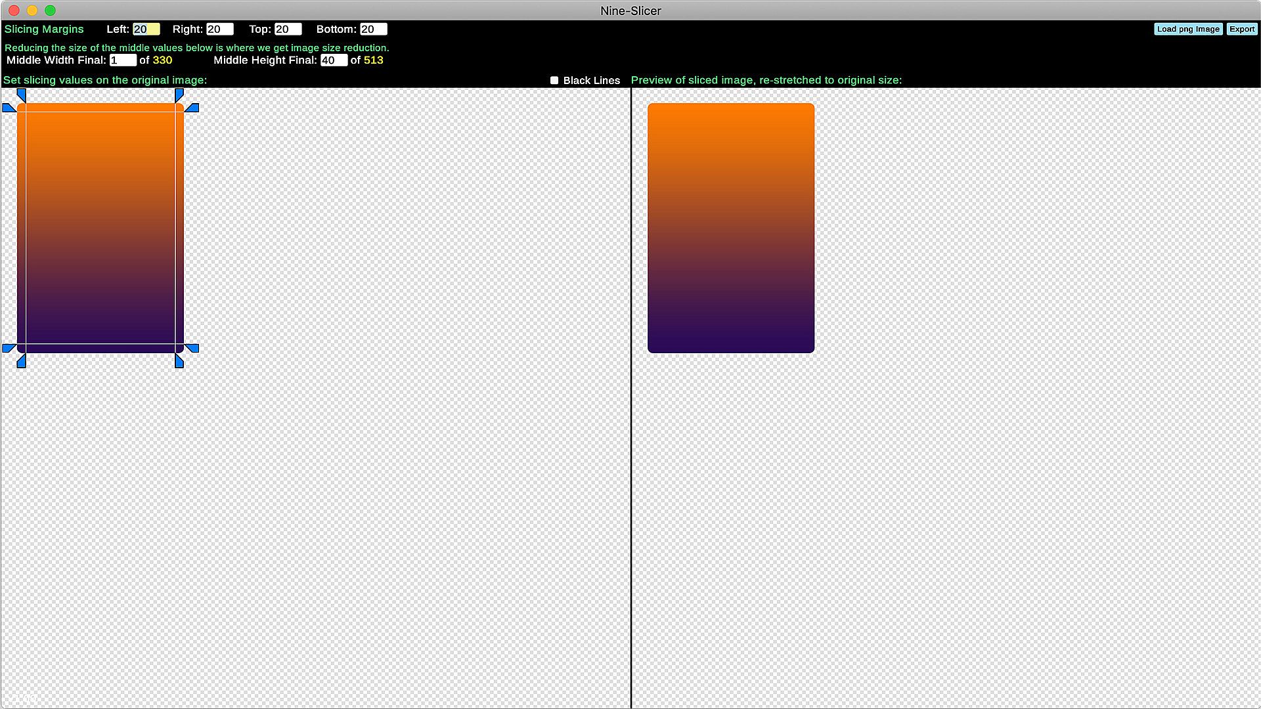Click the bottom-right vertical slice handle below the image
The width and height of the screenshot is (1261, 709).
click(x=179, y=361)
